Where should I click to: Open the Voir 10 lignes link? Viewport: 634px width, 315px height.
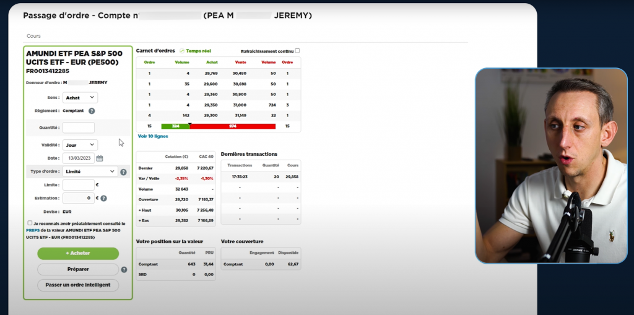(x=152, y=136)
